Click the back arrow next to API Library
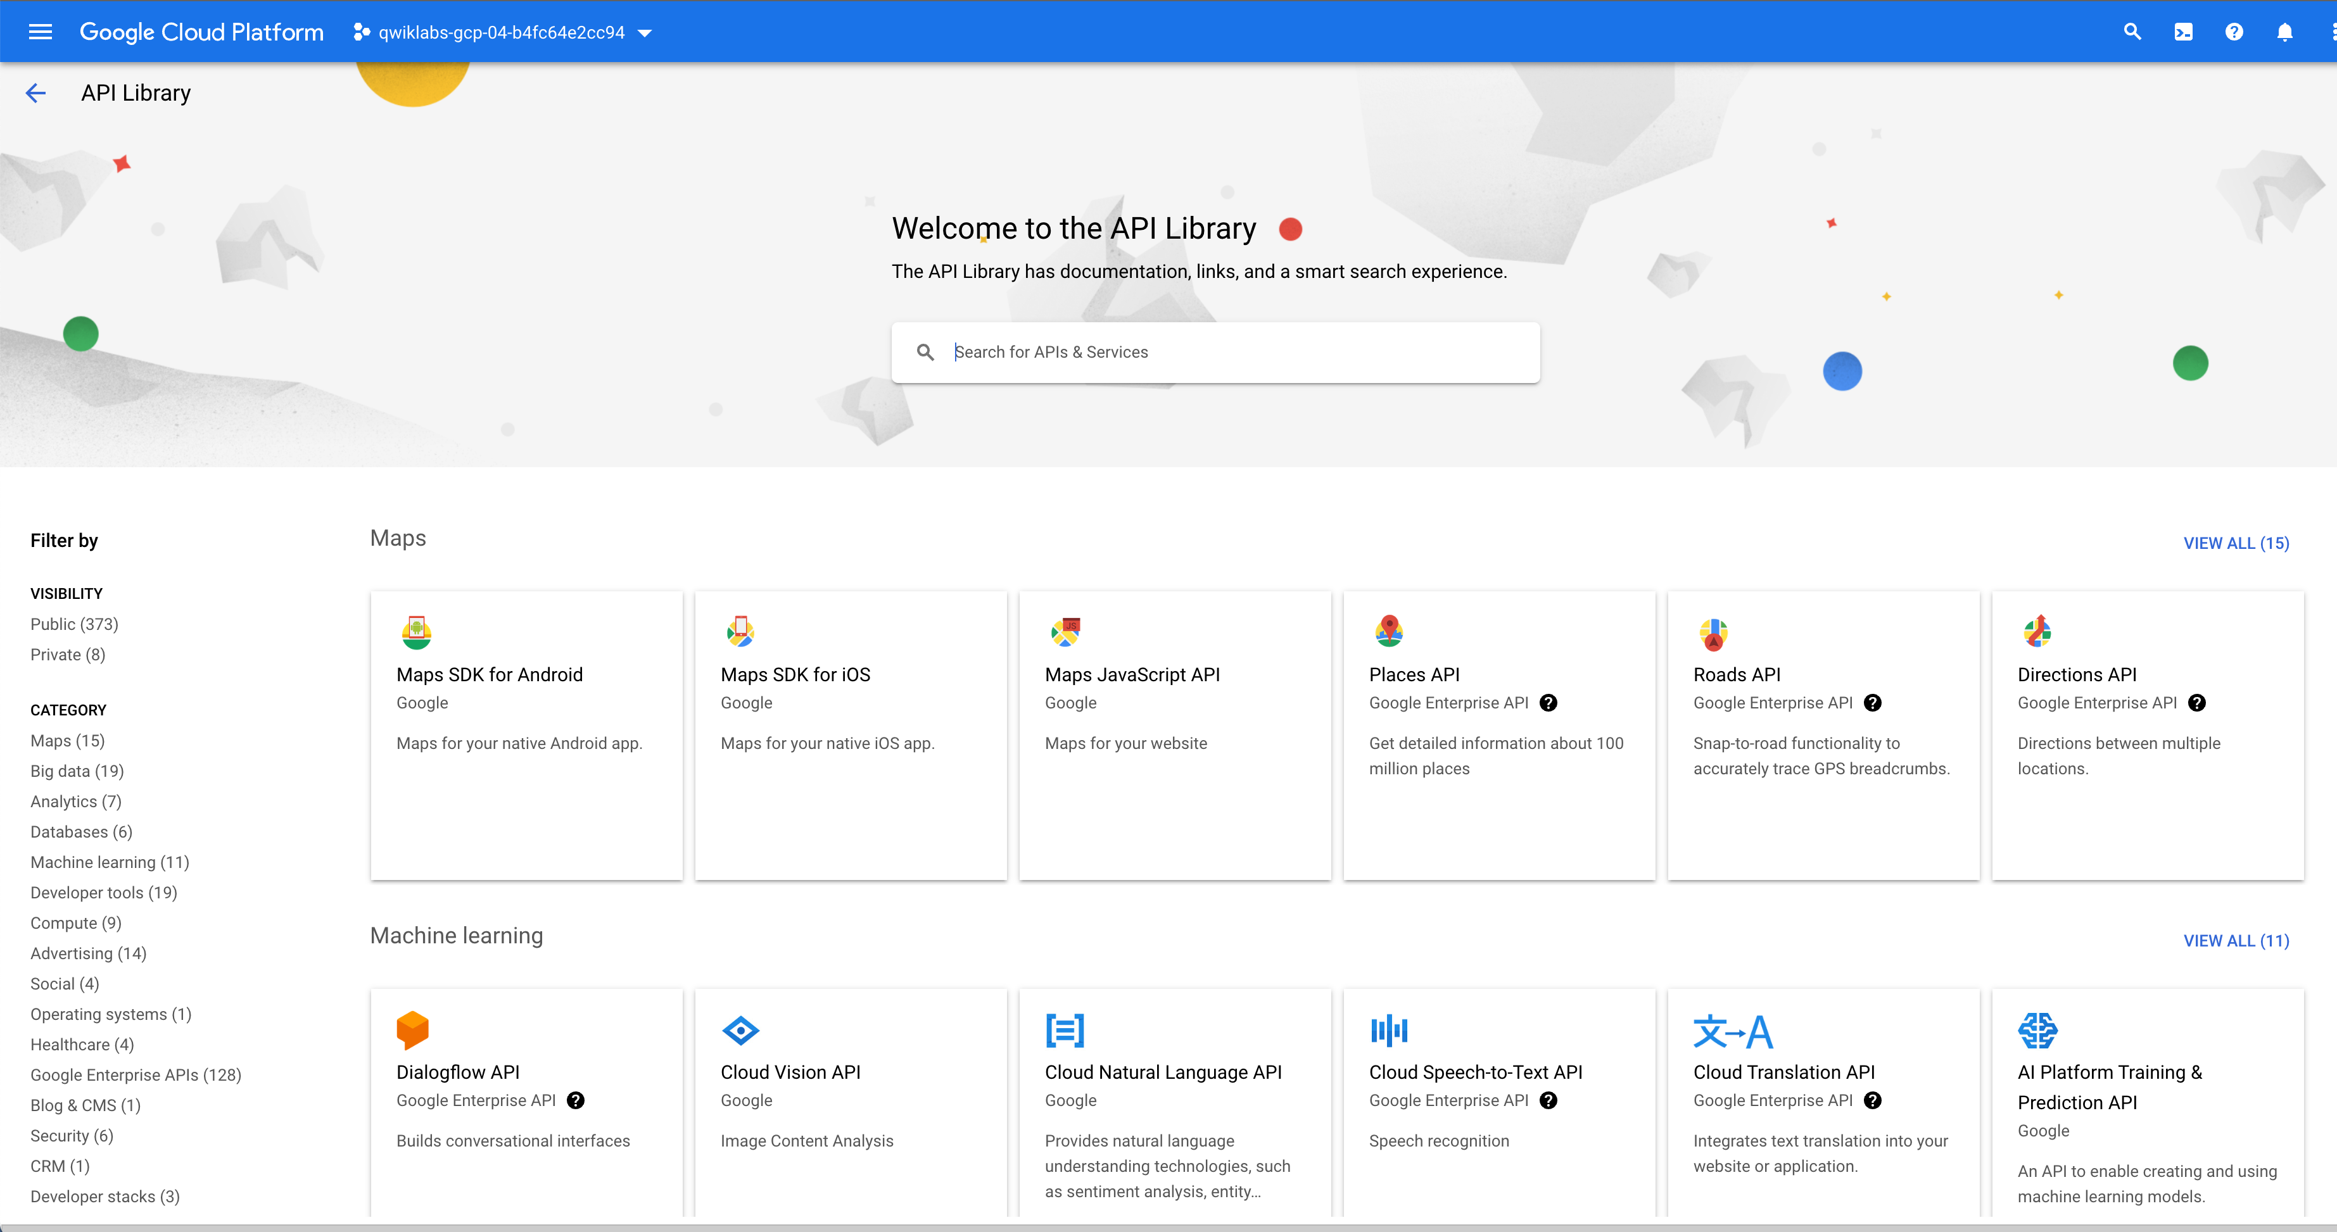Viewport: 2337px width, 1232px height. click(x=35, y=92)
